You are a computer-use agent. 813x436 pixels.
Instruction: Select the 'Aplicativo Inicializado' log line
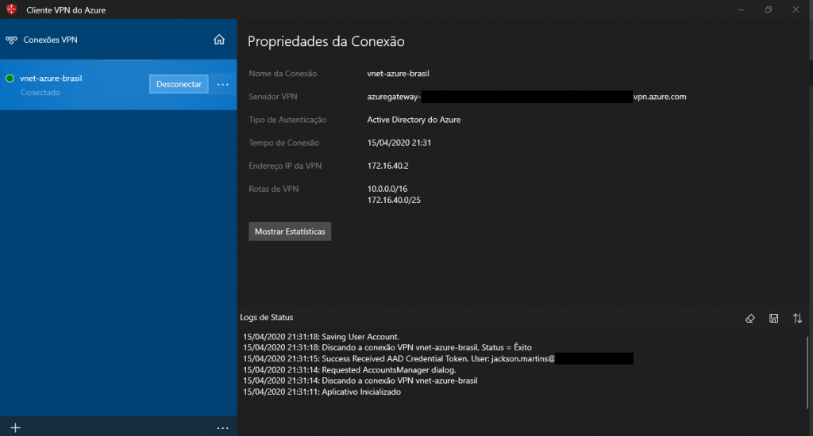tap(322, 392)
